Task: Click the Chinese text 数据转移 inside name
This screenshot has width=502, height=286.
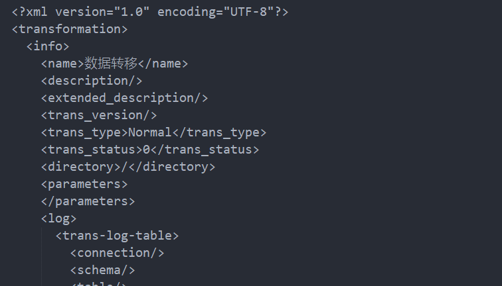Action: (111, 64)
